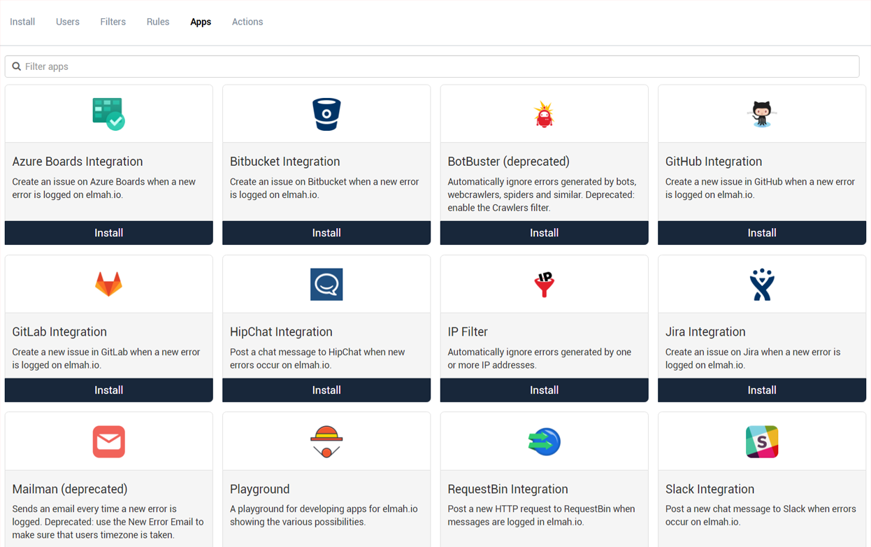Click 'Post a new HTTP request to RequestBin' text
The height and width of the screenshot is (547, 871).
(541, 516)
